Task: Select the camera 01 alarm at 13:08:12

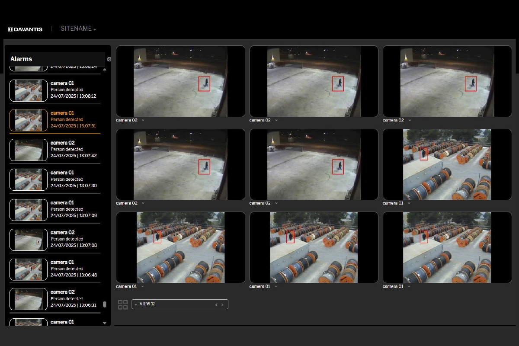Action: [73, 90]
